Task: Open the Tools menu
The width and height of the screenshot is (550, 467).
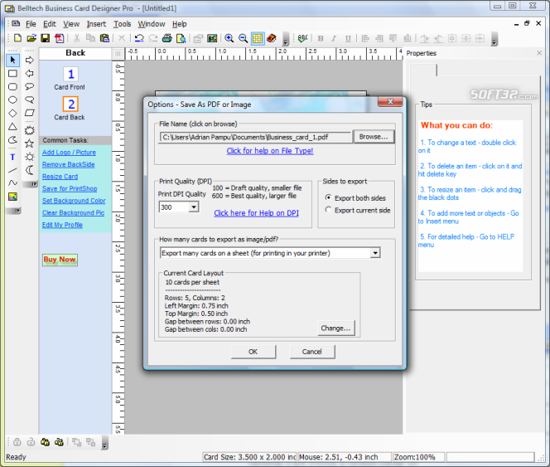Action: (122, 24)
